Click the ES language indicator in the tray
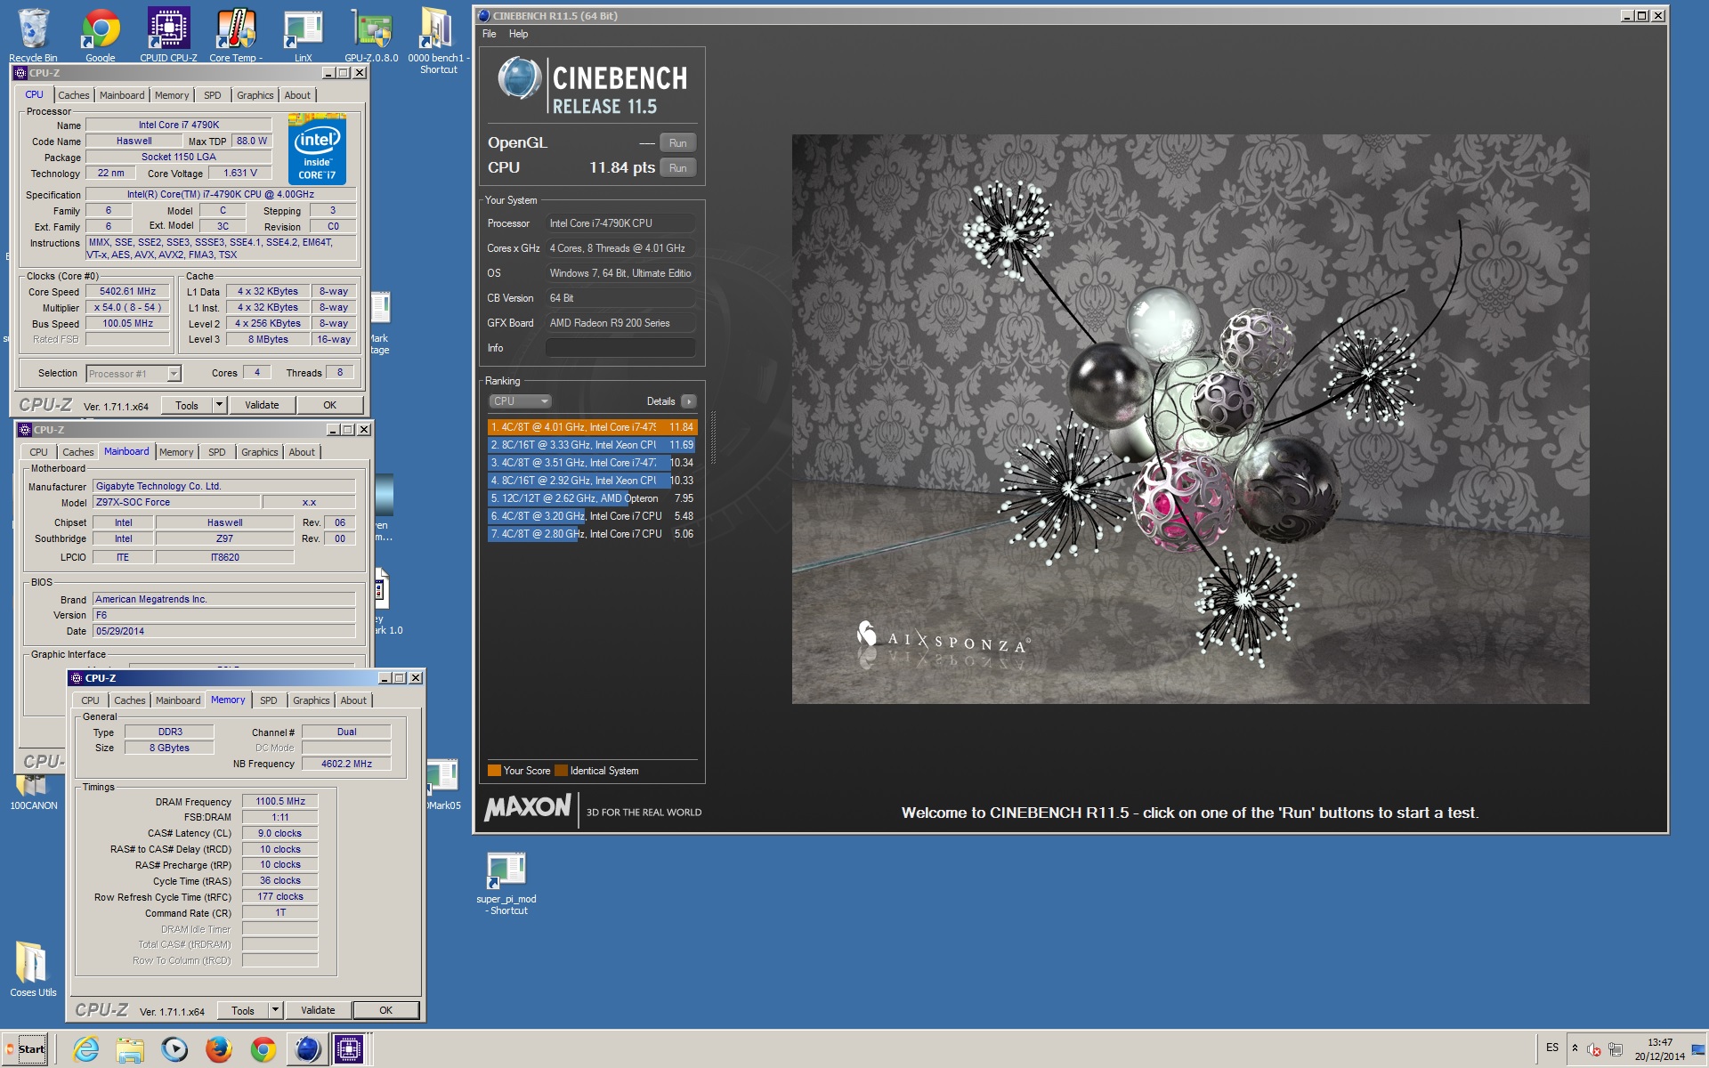The image size is (1709, 1068). [1552, 1048]
